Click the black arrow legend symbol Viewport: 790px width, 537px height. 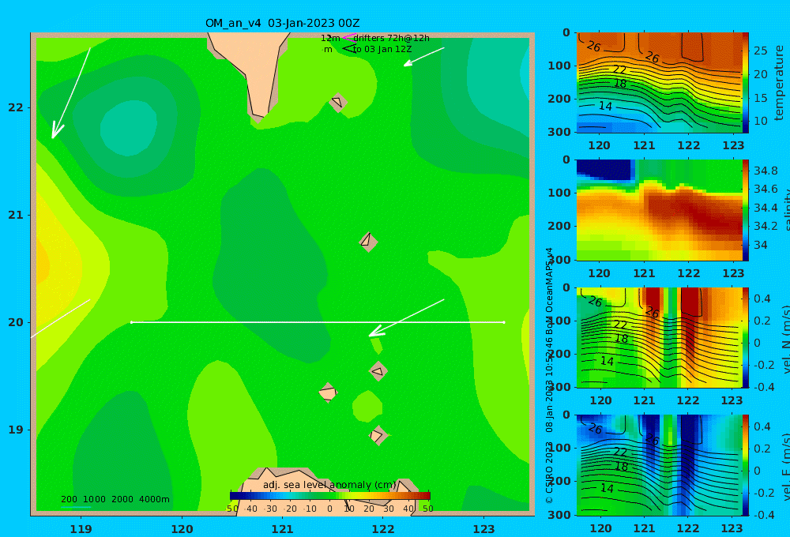point(349,48)
